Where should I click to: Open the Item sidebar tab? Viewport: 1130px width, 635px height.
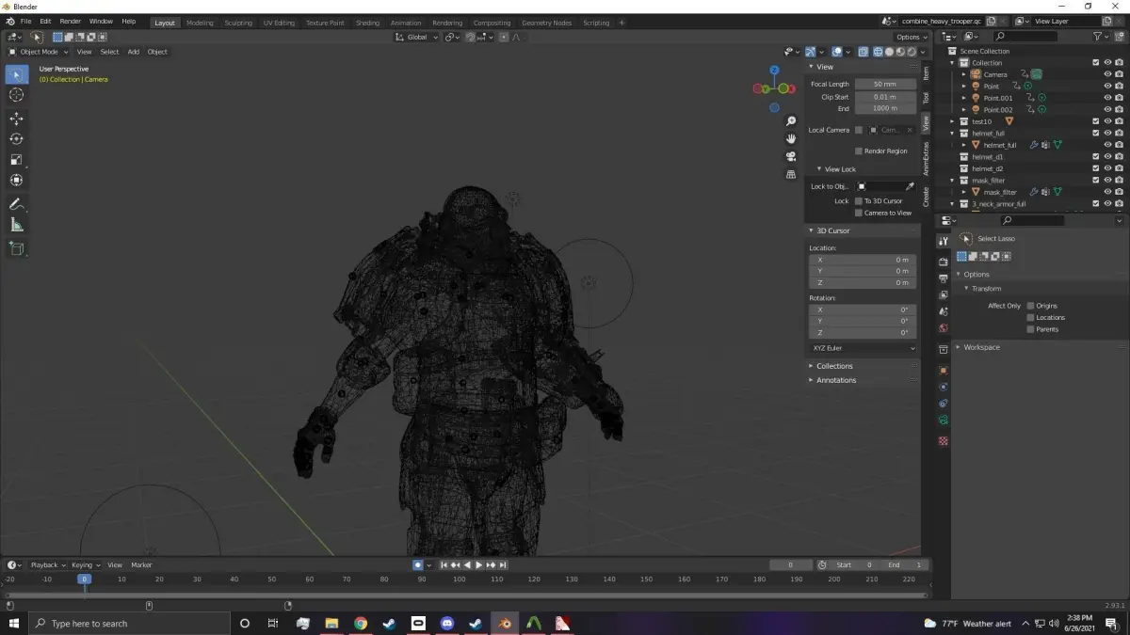click(926, 72)
